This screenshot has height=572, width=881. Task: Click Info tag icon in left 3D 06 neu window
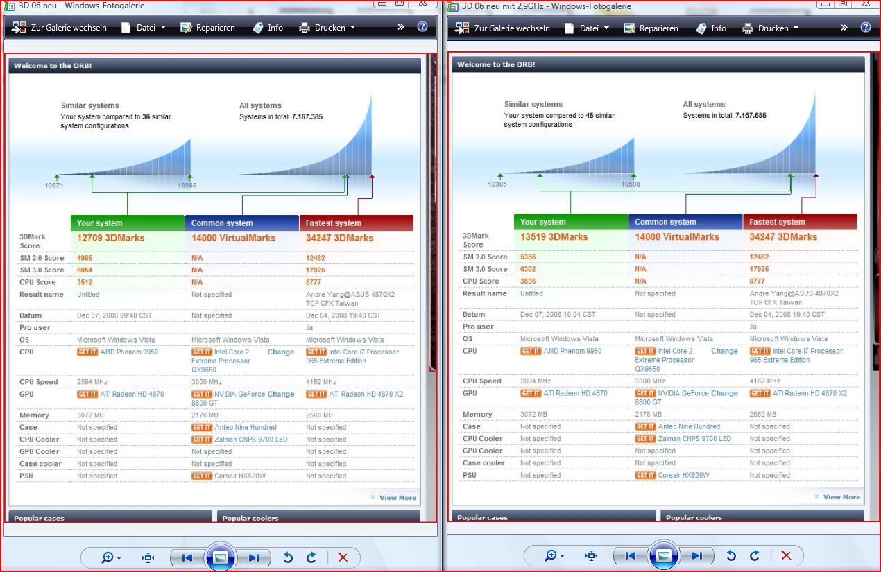(x=257, y=28)
